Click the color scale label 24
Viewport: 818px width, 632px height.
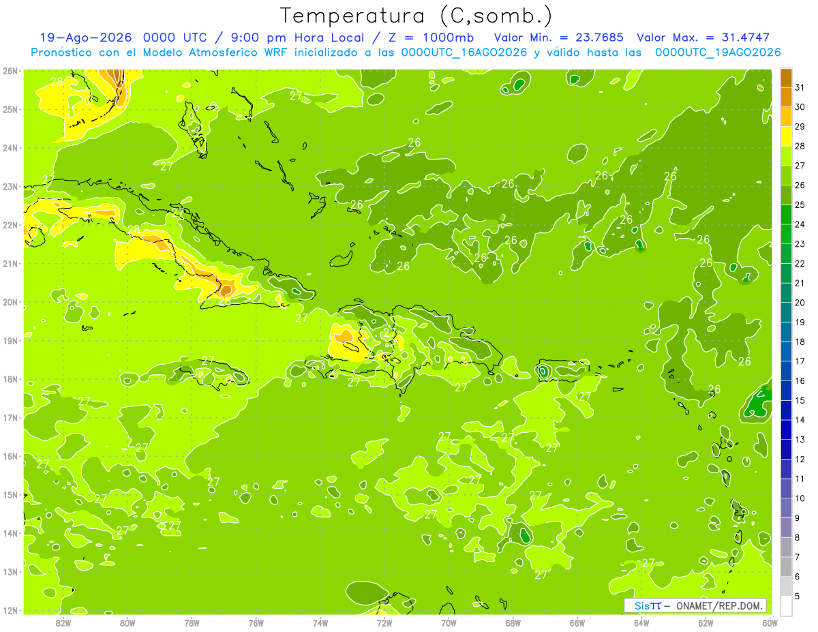pyautogui.click(x=800, y=224)
